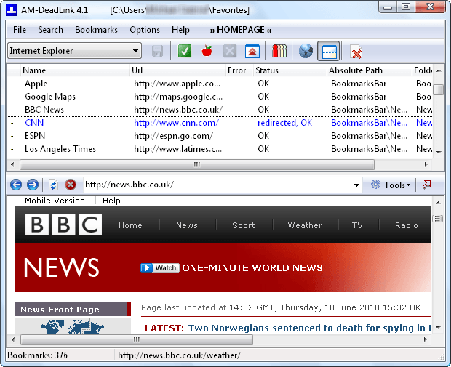Image resolution: width=451 pixels, height=367 pixels.
Task: Click the bookmark list vertical scrollbar thumb
Action: [439, 89]
